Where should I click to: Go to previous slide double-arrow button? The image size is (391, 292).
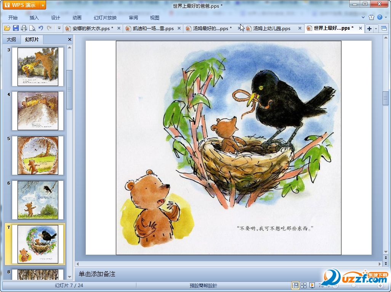coord(386,258)
